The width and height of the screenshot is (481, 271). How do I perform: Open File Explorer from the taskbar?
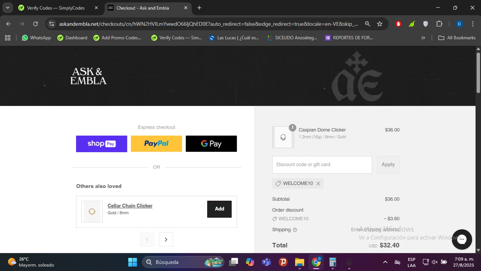(x=300, y=262)
